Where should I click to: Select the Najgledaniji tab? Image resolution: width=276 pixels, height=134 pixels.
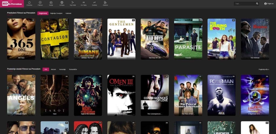[43, 13]
